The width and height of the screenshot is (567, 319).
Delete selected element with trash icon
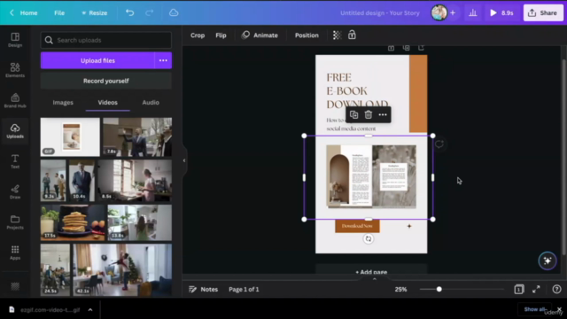coord(369,114)
